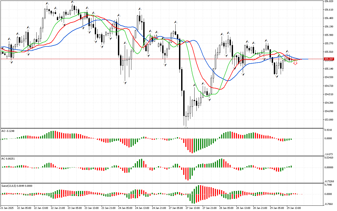This screenshot has height=211, width=337.
Task: Pick the 154.930 price scale value
Action: [x=329, y=77]
